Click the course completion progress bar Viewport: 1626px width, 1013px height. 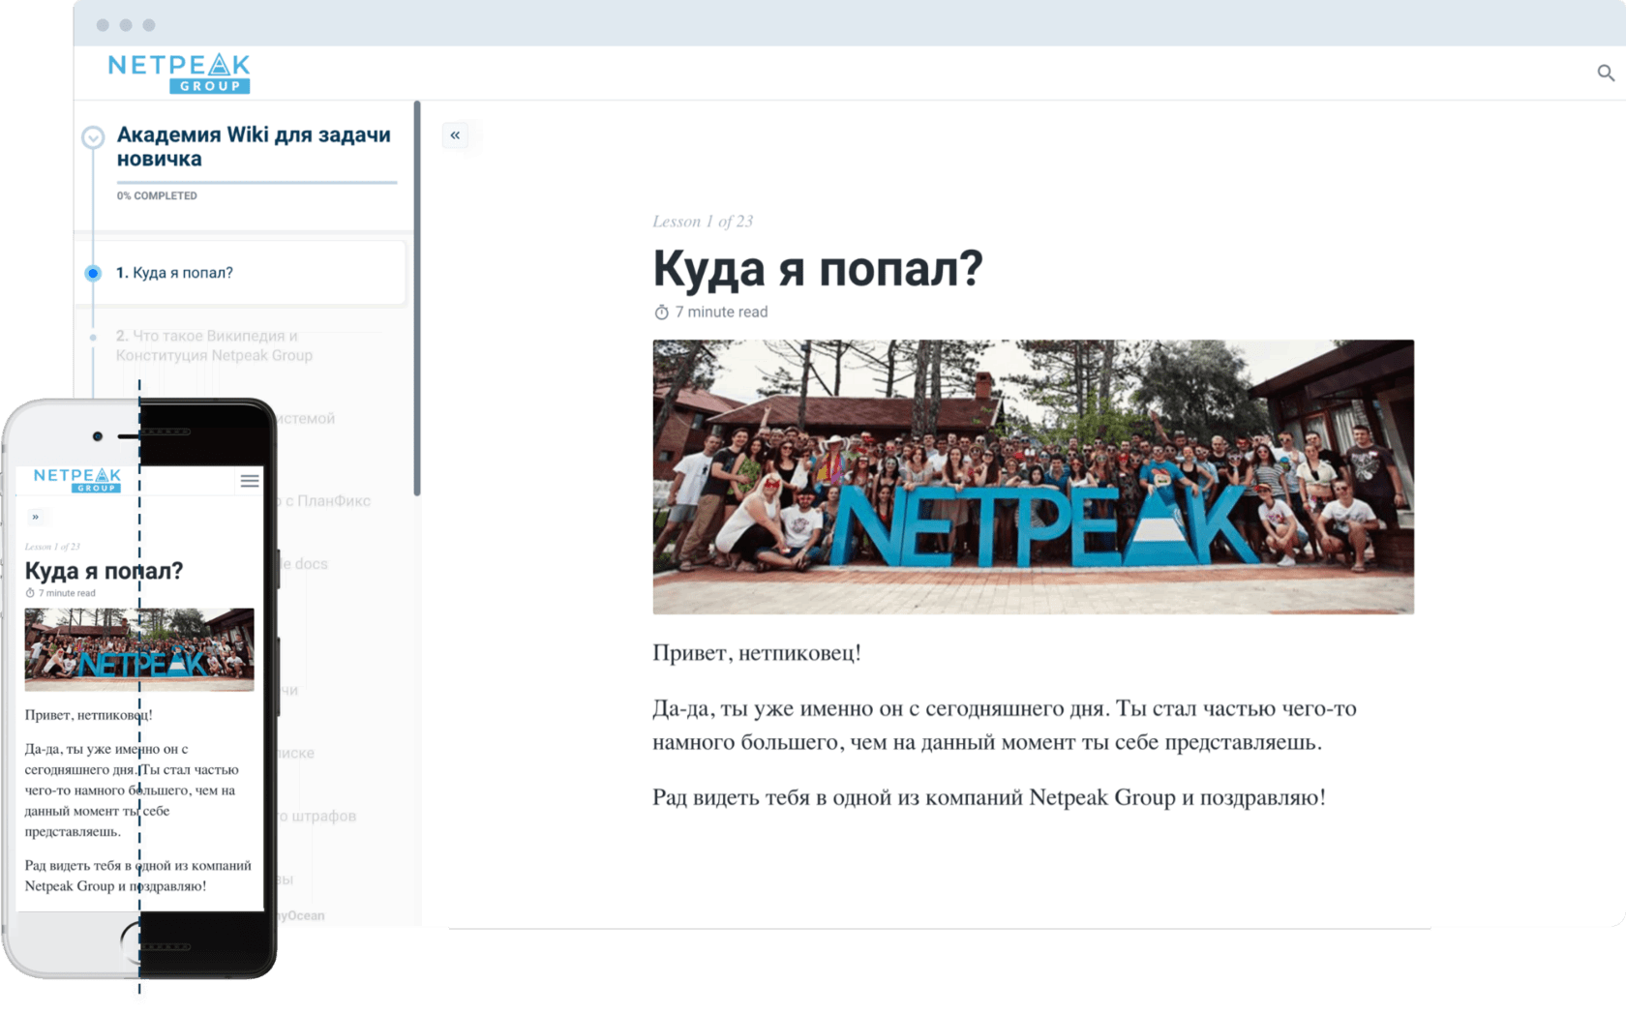tap(256, 182)
